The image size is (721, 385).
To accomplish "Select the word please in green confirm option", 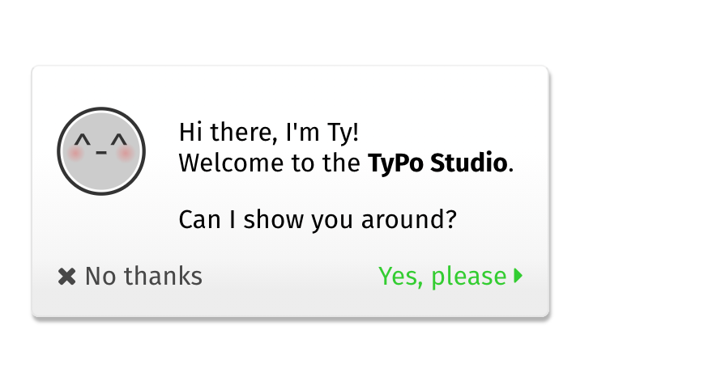I will pos(468,277).
